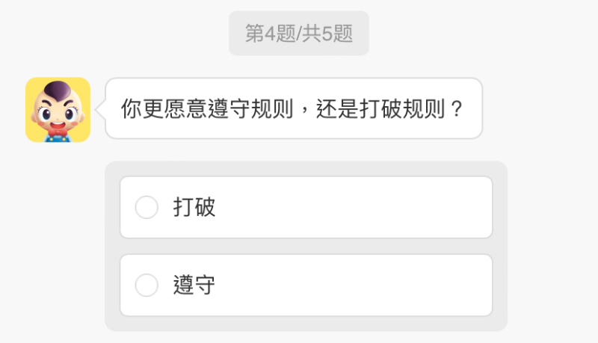Click the 第4题/共5题 progress indicator

tap(299, 34)
